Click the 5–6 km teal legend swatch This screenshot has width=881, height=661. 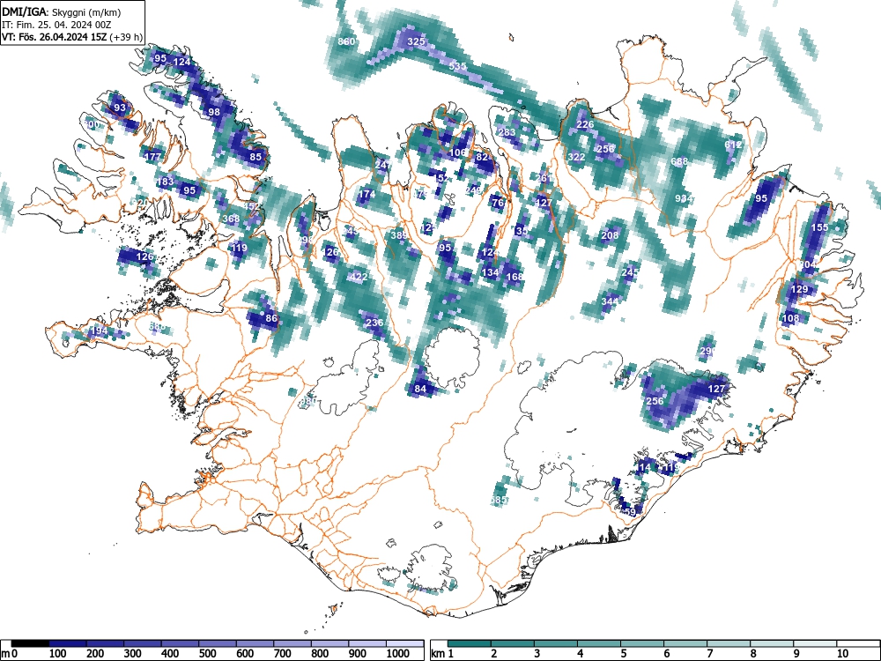point(642,643)
